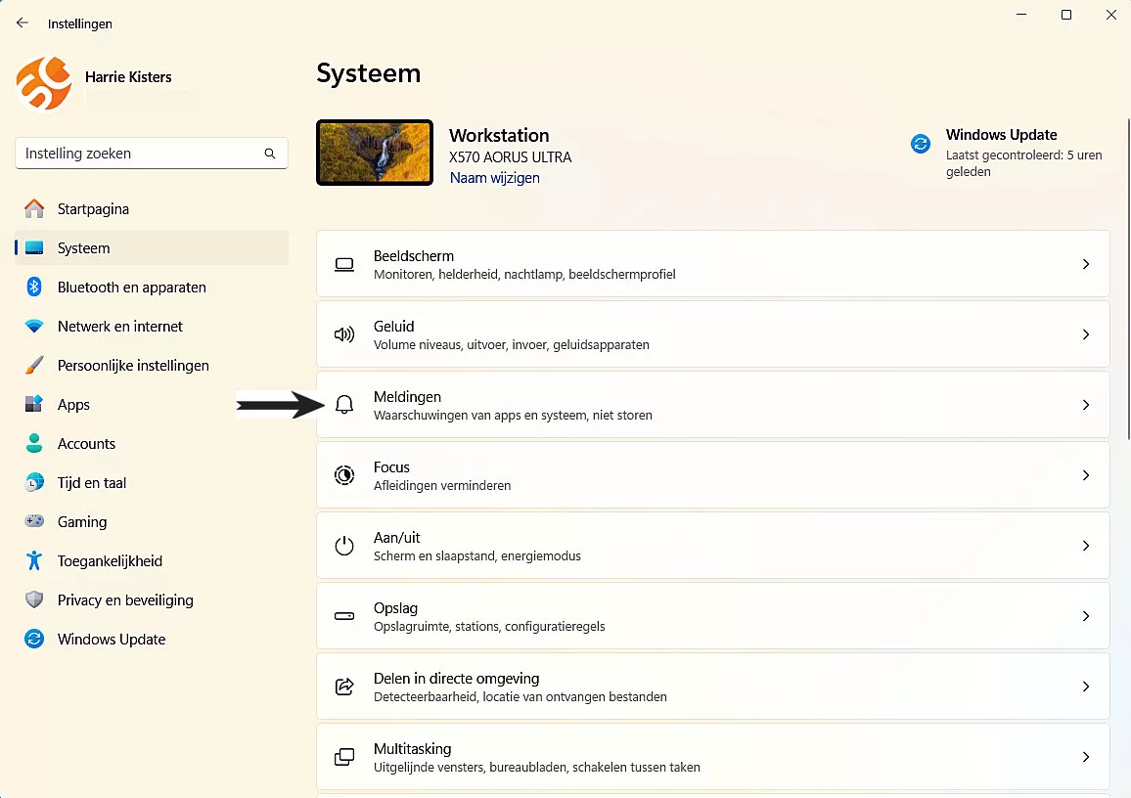
Task: Maximize the Instellingen window
Action: 1066,15
